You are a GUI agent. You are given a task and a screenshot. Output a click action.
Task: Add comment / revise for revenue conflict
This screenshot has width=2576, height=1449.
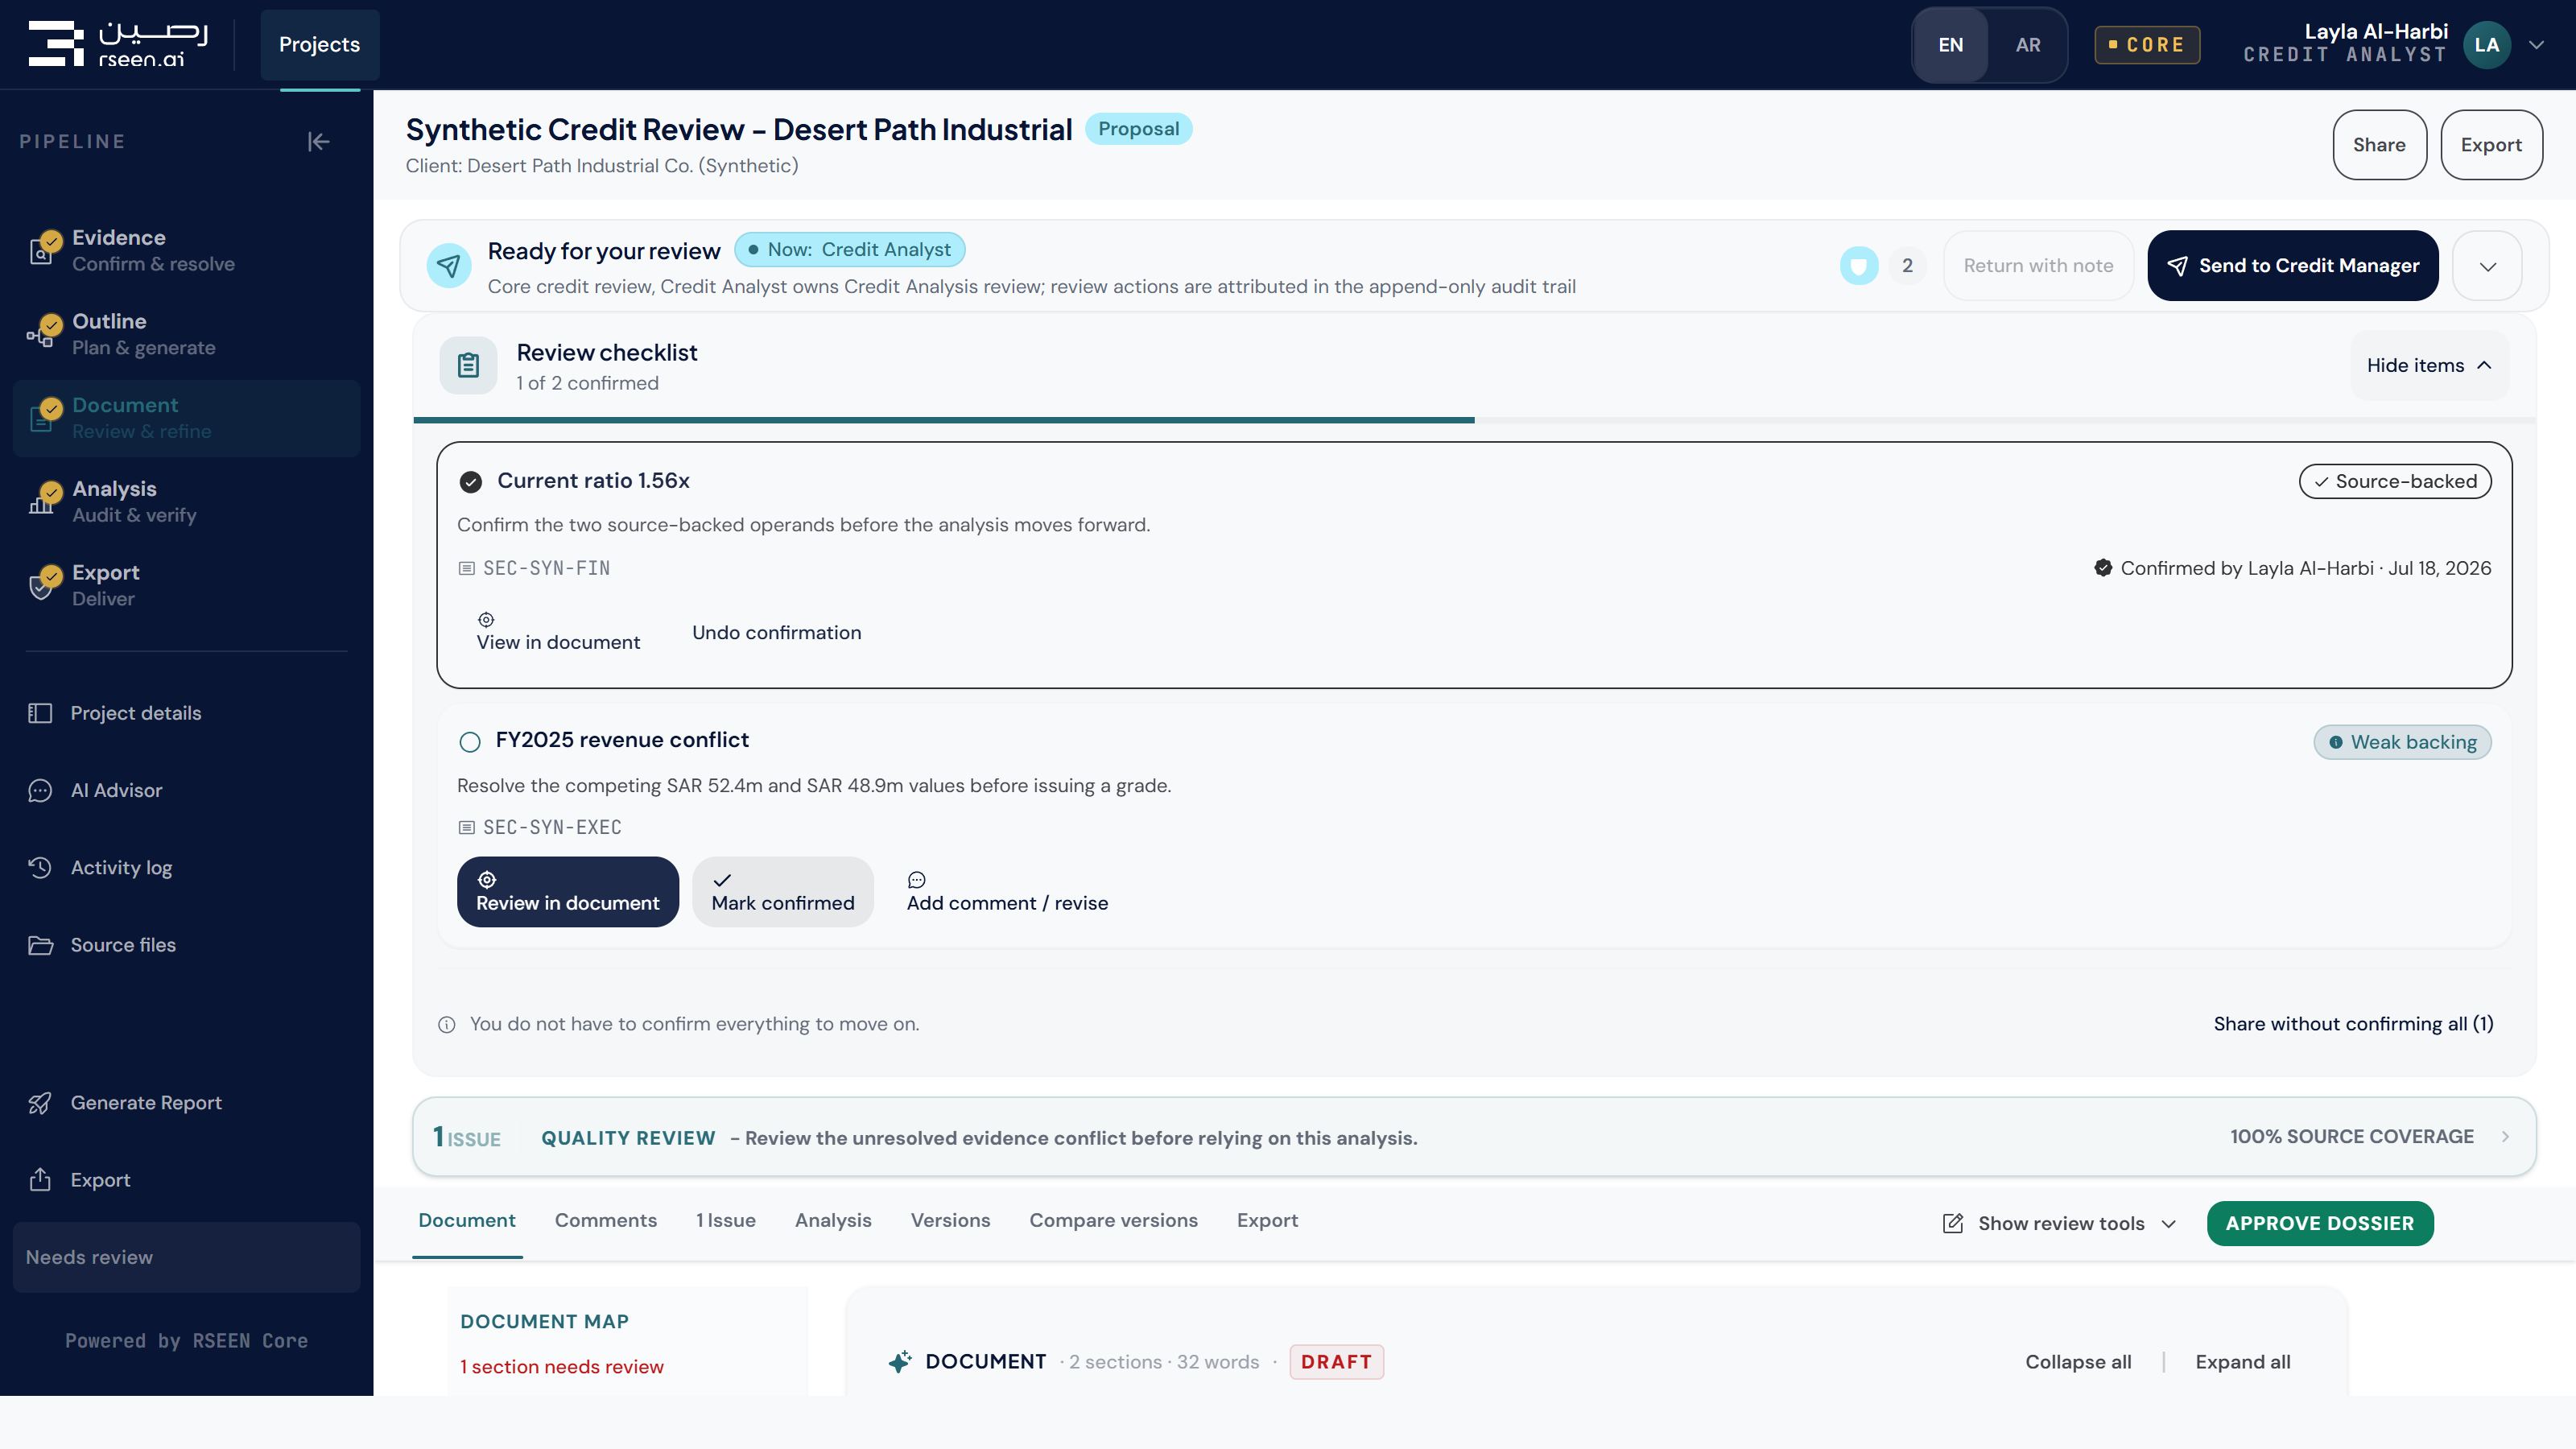click(1007, 891)
